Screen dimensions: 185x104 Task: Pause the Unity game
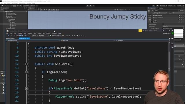pyautogui.click(x=90, y=6)
